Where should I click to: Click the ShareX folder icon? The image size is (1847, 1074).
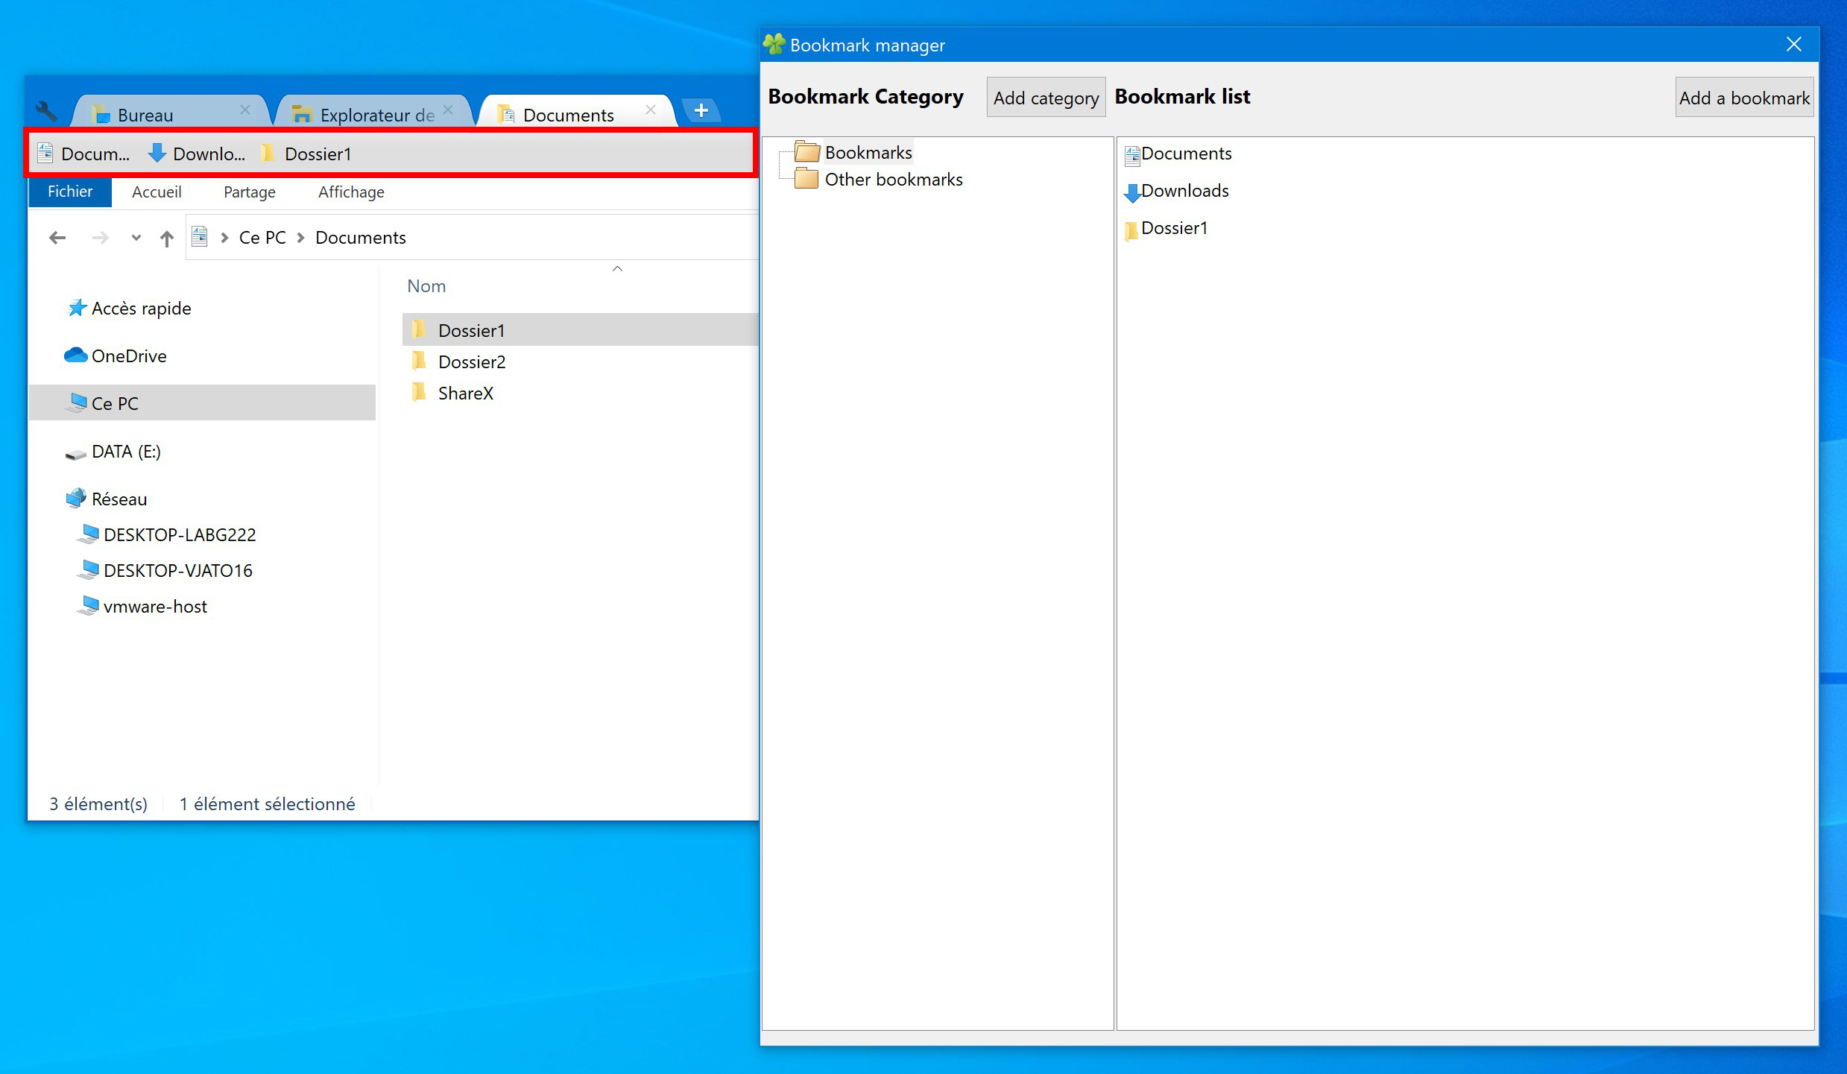coord(420,393)
